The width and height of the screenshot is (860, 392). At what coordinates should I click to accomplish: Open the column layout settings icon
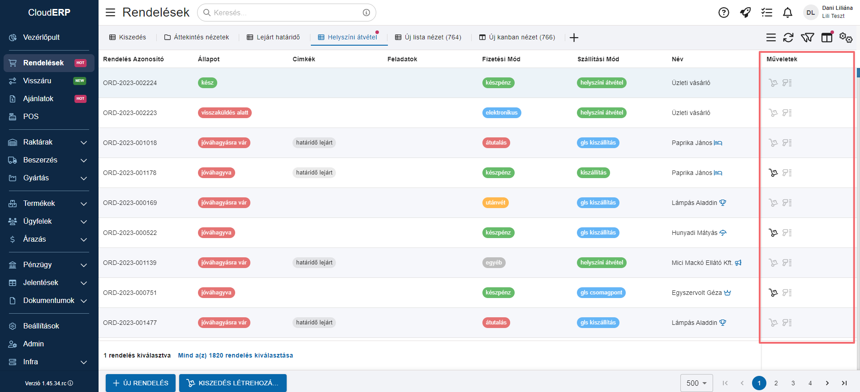(x=826, y=38)
